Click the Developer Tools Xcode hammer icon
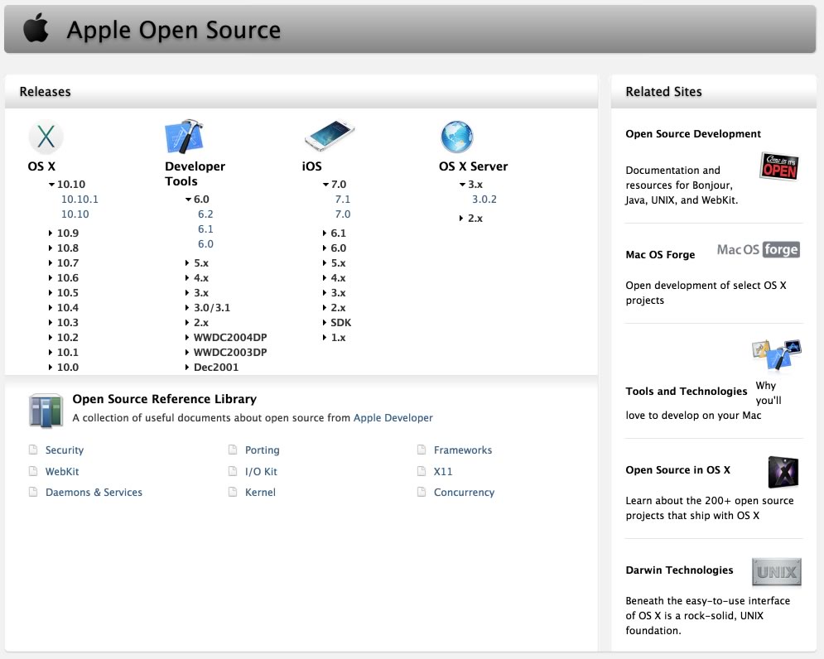 [184, 137]
